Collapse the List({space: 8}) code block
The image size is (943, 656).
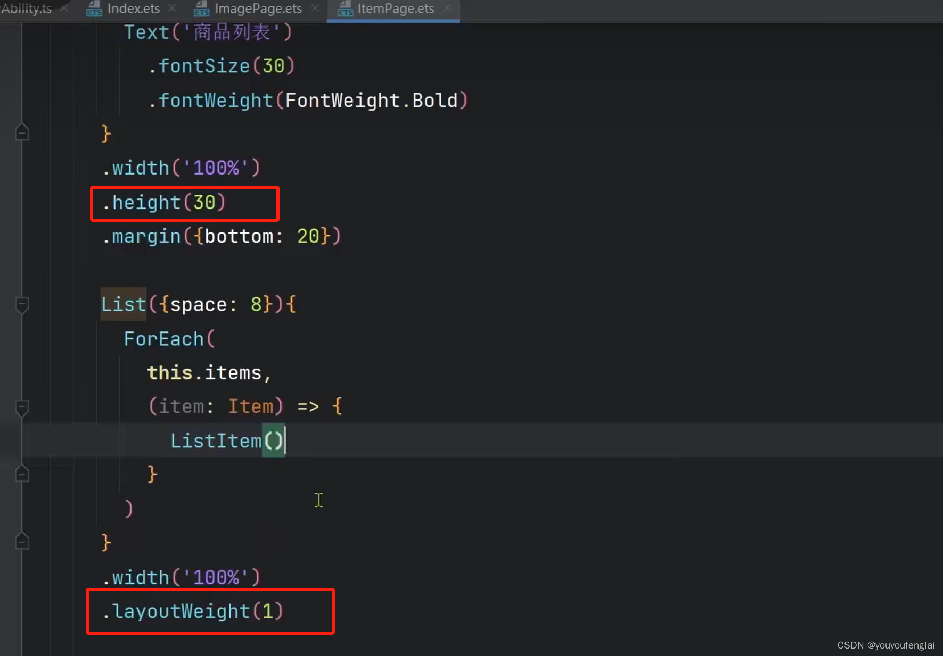22,305
